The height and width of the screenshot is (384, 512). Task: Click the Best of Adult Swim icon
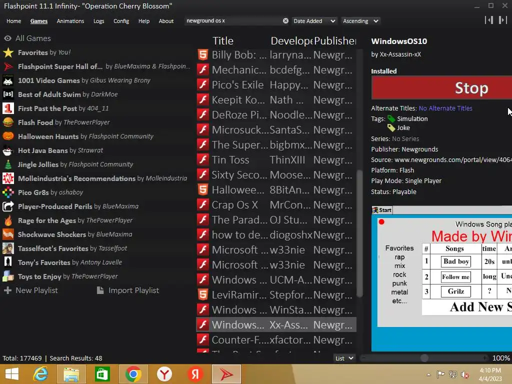tap(8, 94)
